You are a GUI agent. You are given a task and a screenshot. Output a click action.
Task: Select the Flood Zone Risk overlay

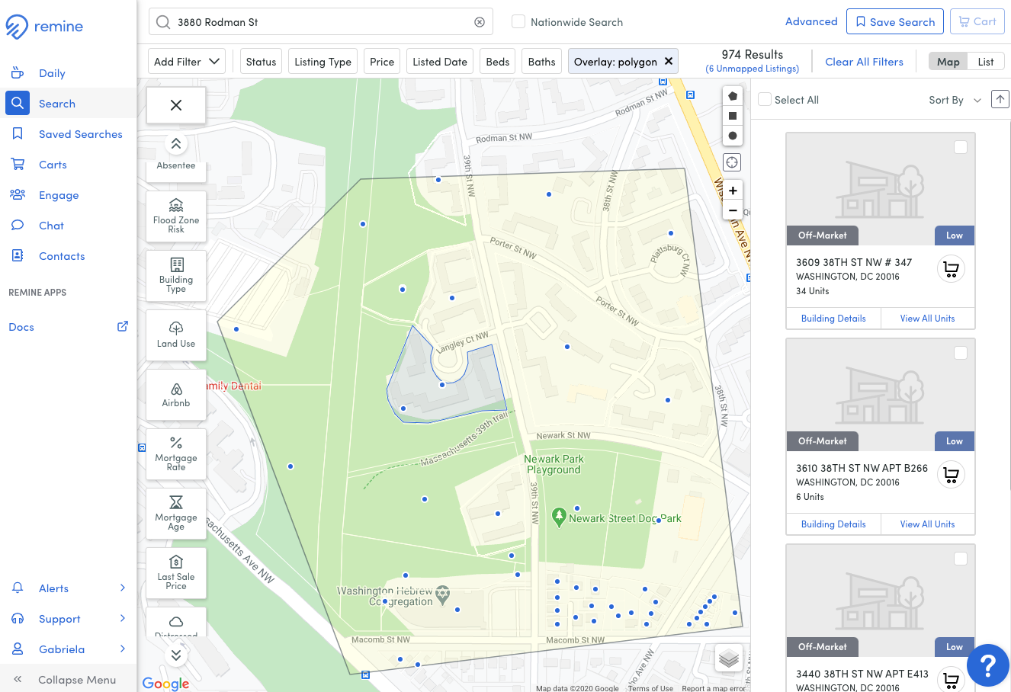coord(176,216)
